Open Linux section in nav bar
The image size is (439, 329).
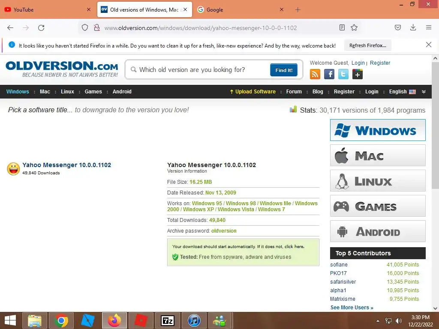pyautogui.click(x=67, y=92)
